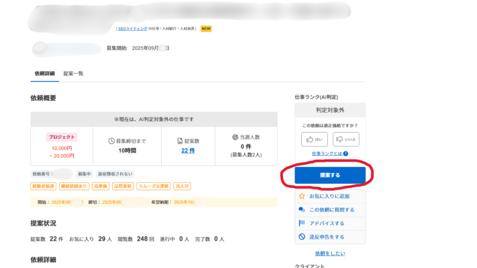
Task: Click the target icon beside 当選人数
Action: coord(235,137)
